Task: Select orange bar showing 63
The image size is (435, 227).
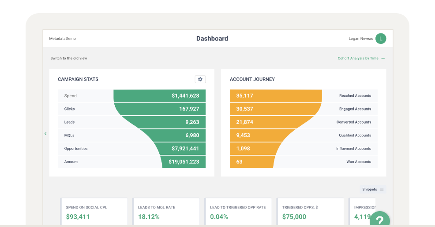Action: pyautogui.click(x=252, y=162)
